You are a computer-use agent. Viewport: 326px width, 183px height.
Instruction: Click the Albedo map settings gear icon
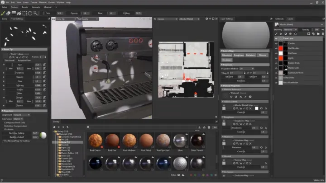(234, 108)
